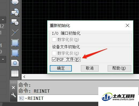Screen dimensions: 139x106
Task: Click the 命令: REINIT history line
Action: click(x=34, y=91)
